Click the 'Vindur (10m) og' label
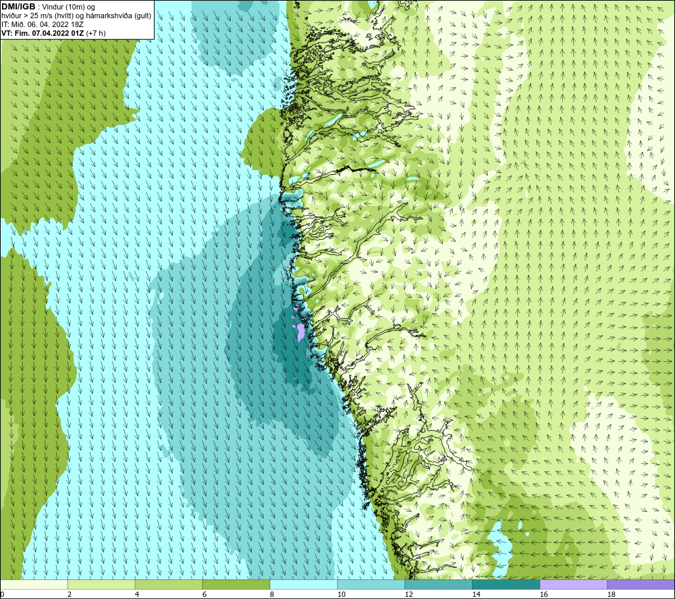The height and width of the screenshot is (599, 675). [68, 7]
